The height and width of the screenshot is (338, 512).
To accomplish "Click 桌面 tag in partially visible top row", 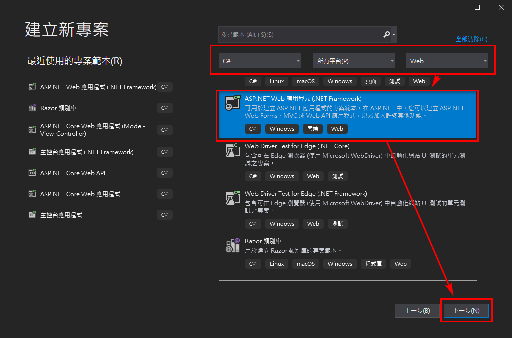I will click(371, 81).
